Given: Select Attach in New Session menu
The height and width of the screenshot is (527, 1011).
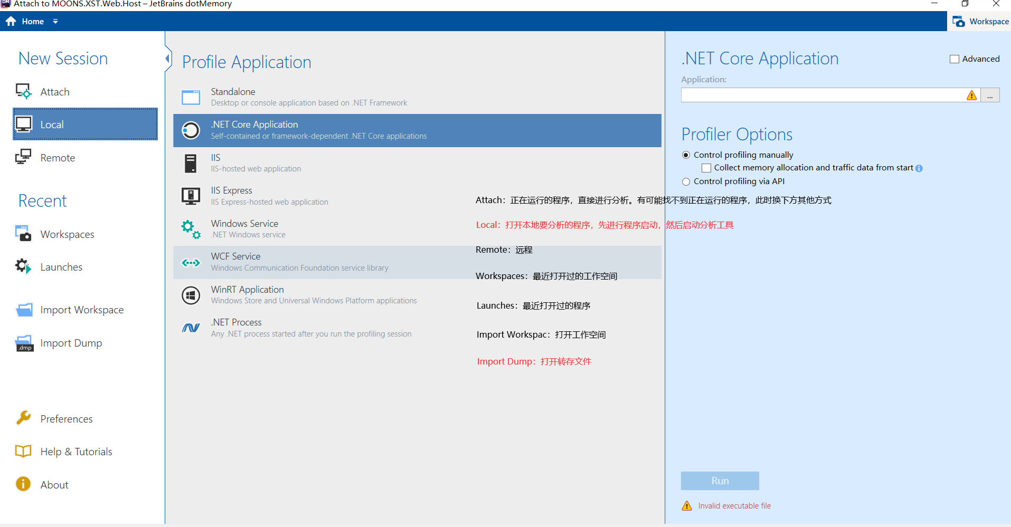Looking at the screenshot, I should pyautogui.click(x=85, y=92).
